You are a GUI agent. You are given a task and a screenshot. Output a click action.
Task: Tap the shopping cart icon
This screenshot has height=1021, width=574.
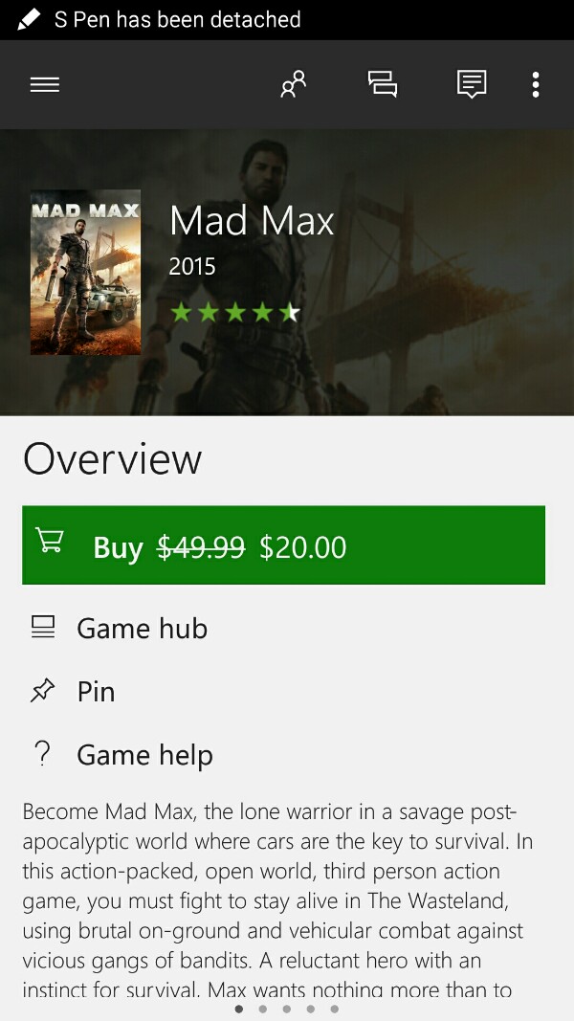(x=49, y=543)
